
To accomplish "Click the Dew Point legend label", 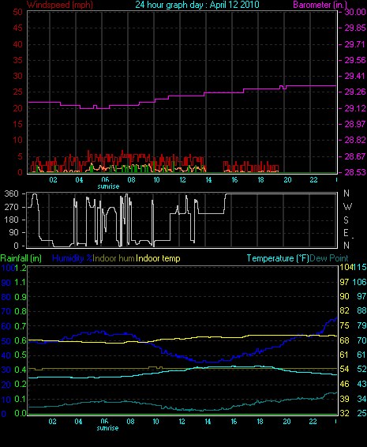I will [x=329, y=258].
